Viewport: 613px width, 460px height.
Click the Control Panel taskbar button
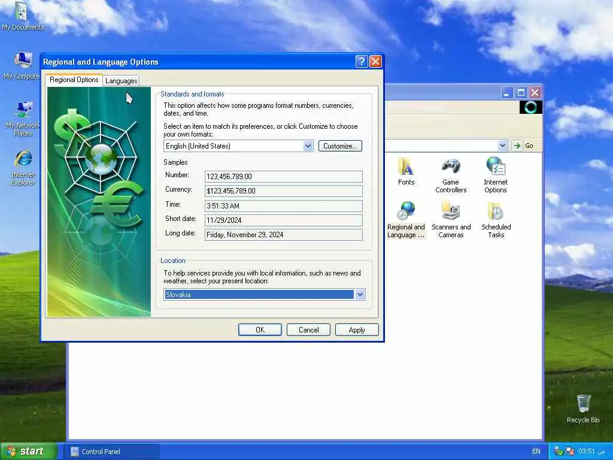coord(111,452)
